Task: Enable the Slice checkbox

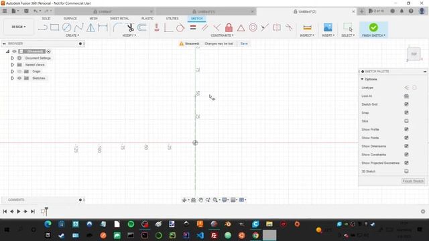Action: pos(406,120)
